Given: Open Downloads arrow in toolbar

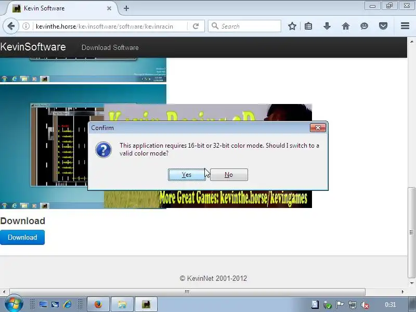Looking at the screenshot, I should 327,27.
